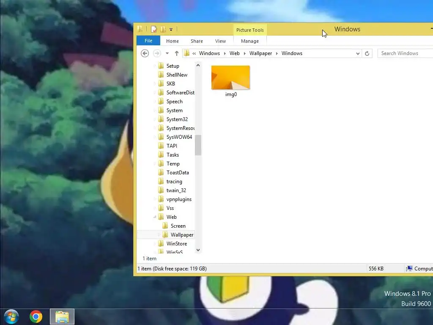Select the System32 folder in the tree
Screen dimensions: 433x325
tap(177, 119)
